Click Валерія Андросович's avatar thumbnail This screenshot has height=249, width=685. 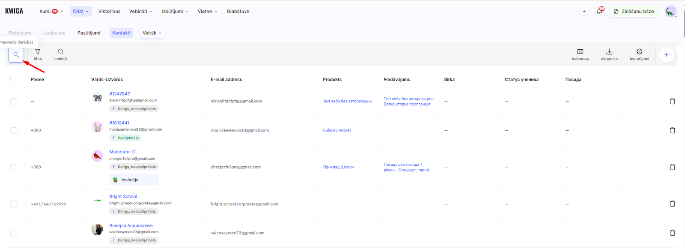pyautogui.click(x=98, y=230)
